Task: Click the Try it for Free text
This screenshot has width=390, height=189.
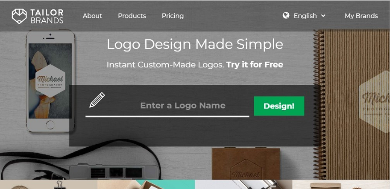Action: pyautogui.click(x=255, y=65)
